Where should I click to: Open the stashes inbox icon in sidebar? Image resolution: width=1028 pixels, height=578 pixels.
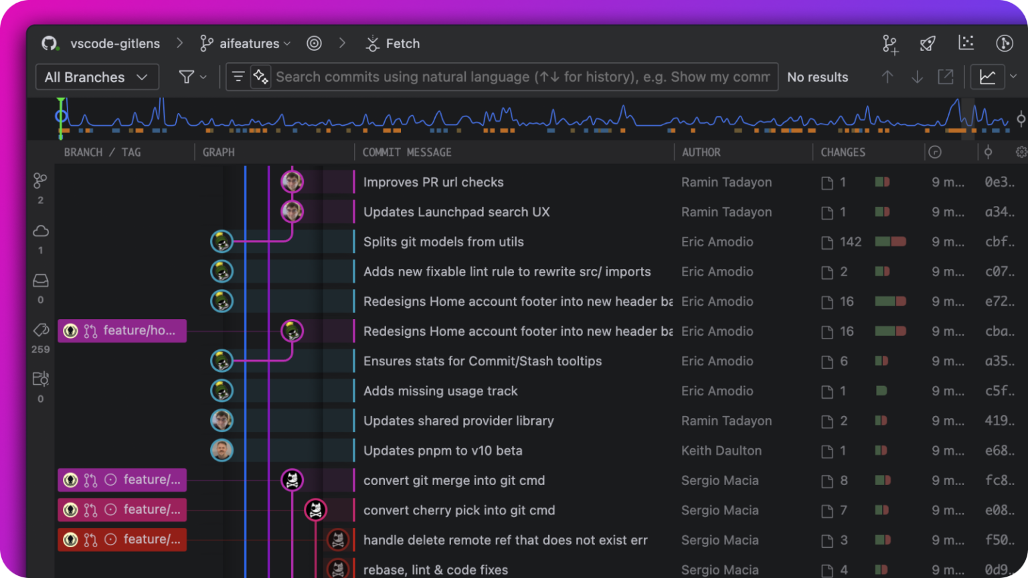[x=39, y=280]
